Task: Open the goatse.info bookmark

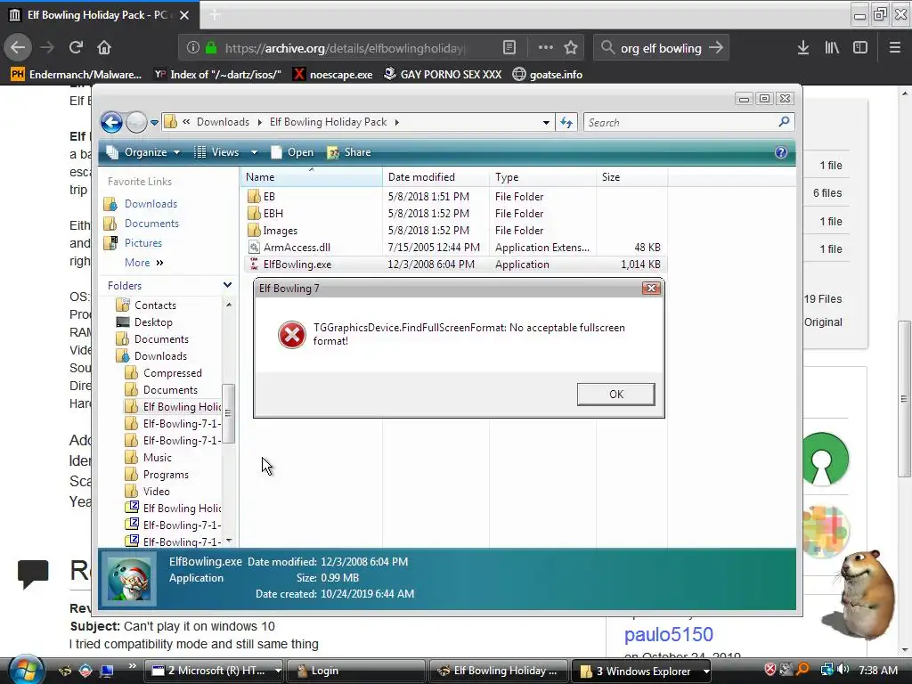Action: 548,75
